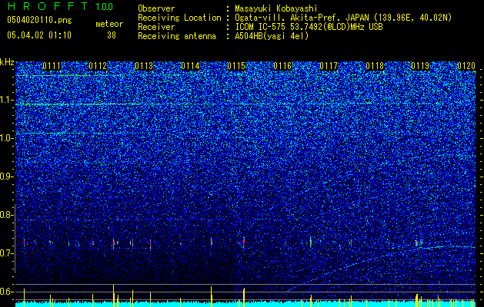Click the 0.6 kHz axis label
The image size is (484, 307).
click(7, 292)
